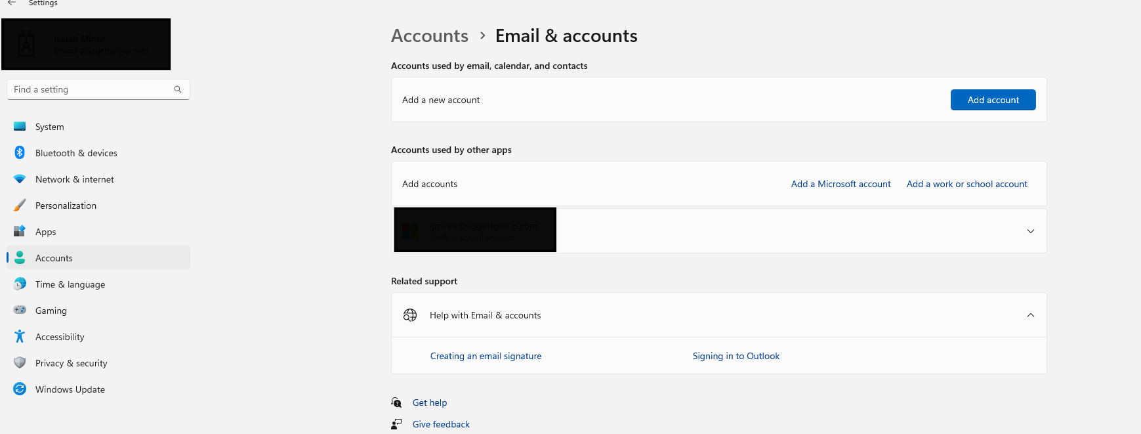Screen dimensions: 1141x434
Task: Open Accessibility settings
Action: pos(98,337)
